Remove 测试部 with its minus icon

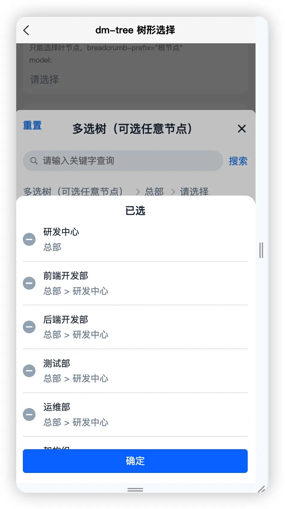coord(29,371)
